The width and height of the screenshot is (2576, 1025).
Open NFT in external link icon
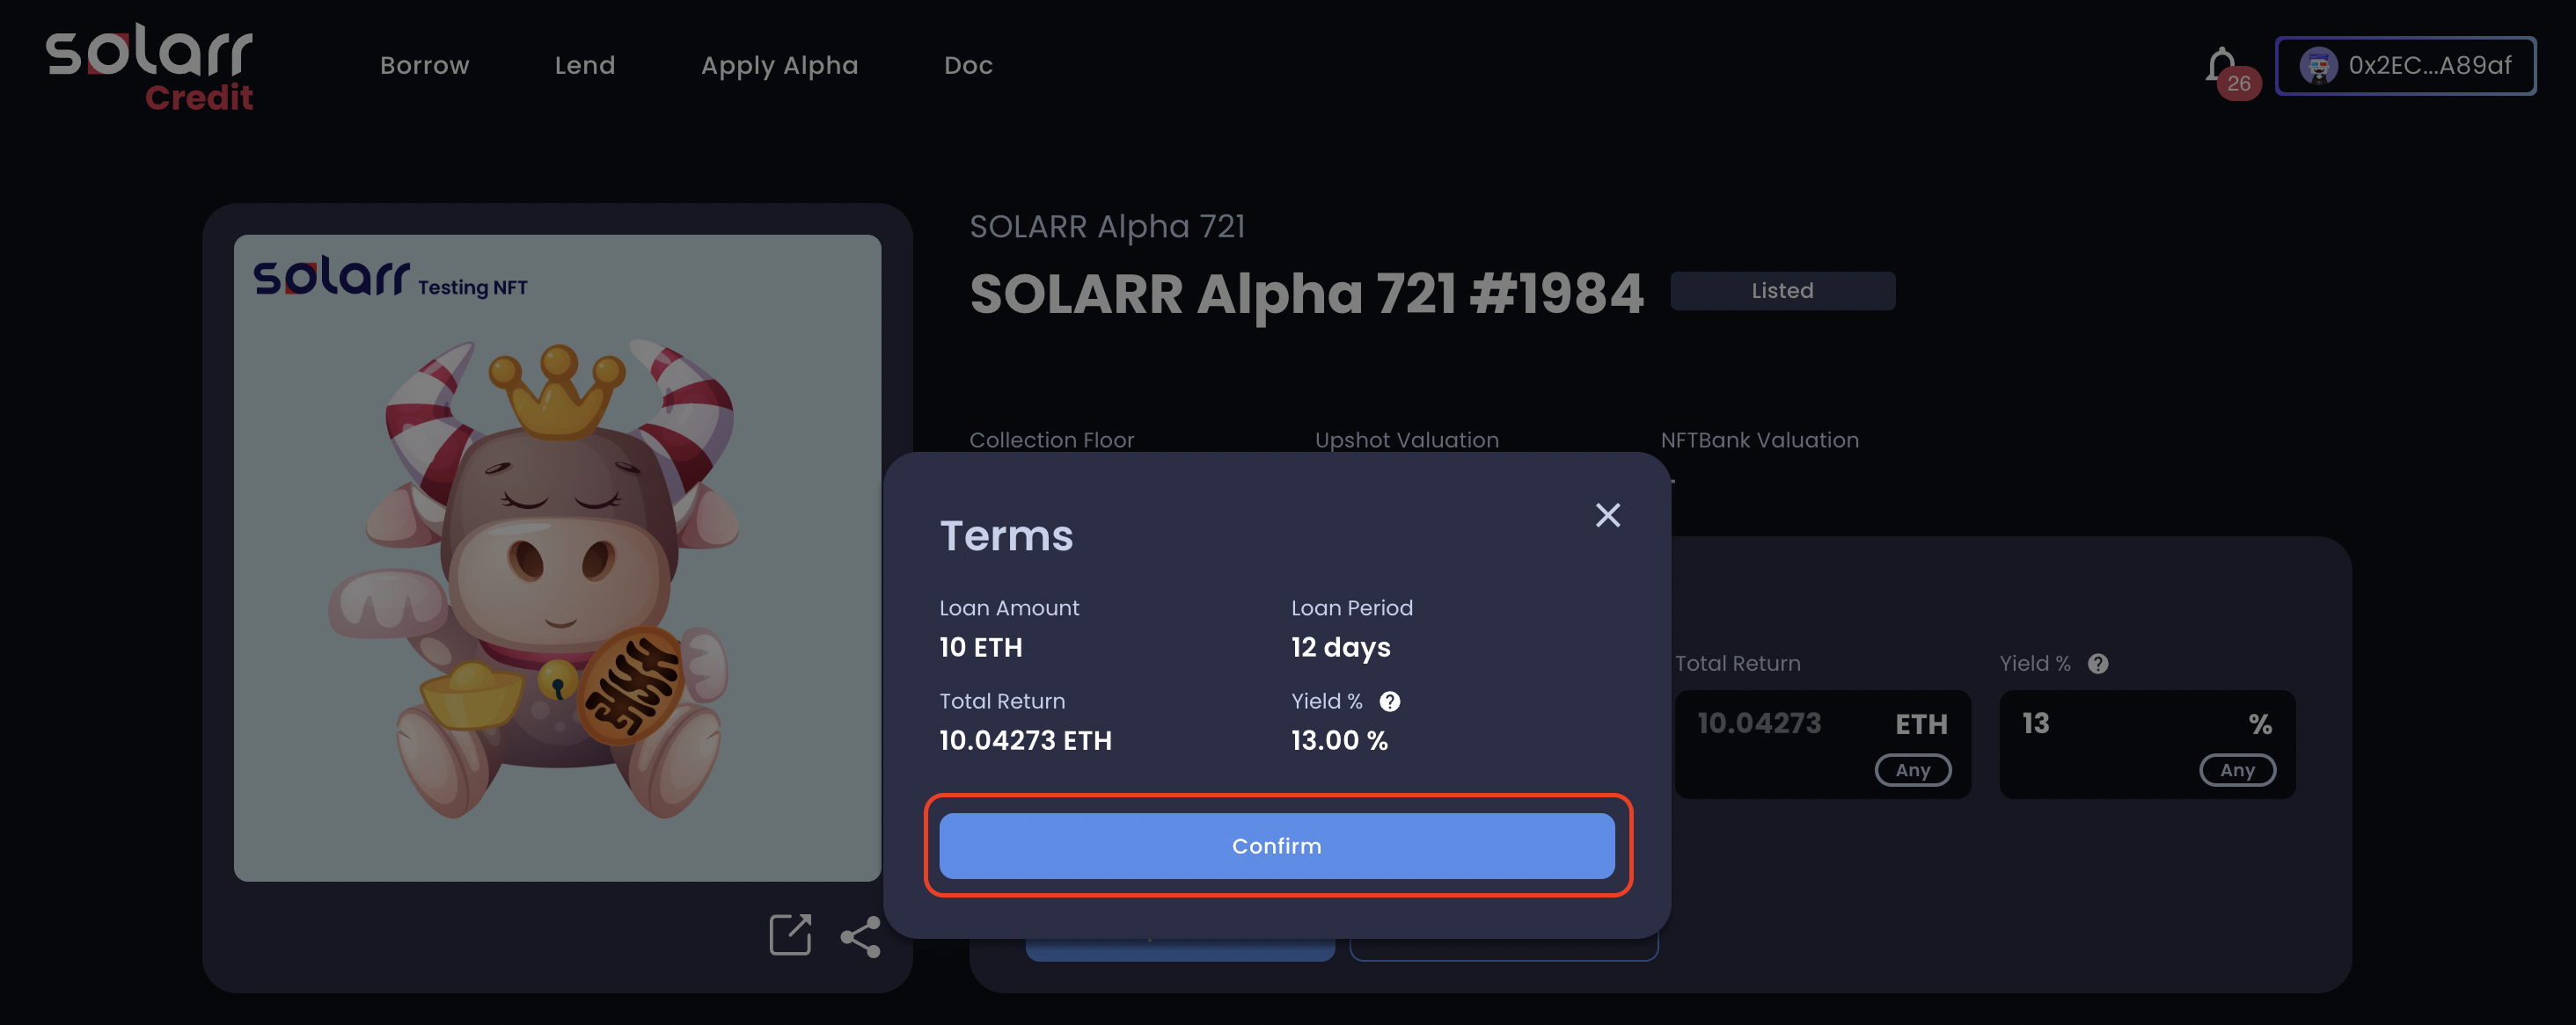pyautogui.click(x=789, y=935)
